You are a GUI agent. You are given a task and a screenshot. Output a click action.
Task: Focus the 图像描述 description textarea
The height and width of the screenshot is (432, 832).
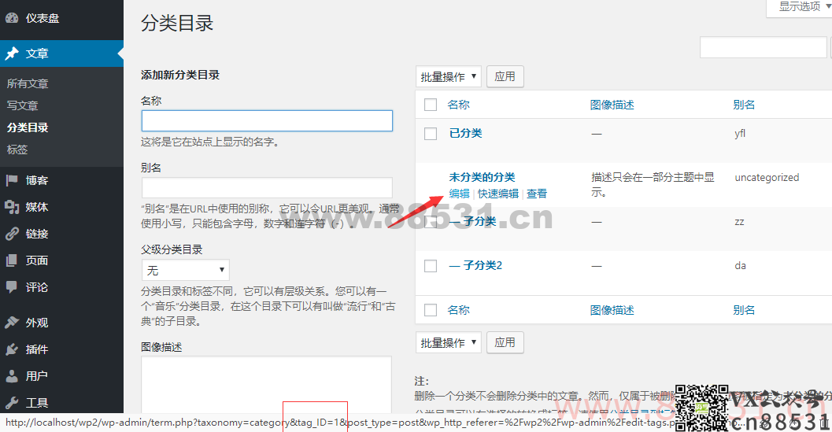[x=266, y=385]
